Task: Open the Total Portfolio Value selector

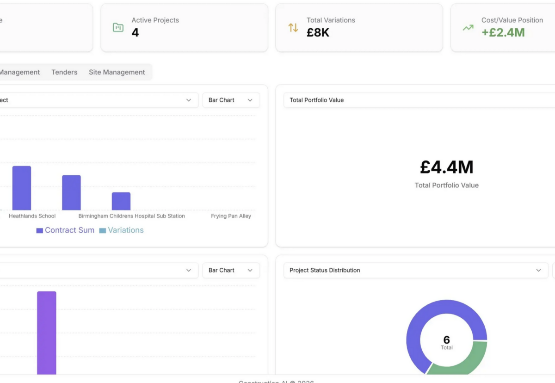Action: [419, 100]
